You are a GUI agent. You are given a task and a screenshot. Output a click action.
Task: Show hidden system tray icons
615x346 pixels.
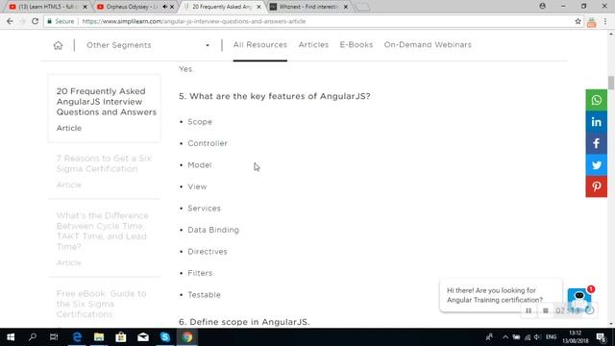pyautogui.click(x=505, y=337)
